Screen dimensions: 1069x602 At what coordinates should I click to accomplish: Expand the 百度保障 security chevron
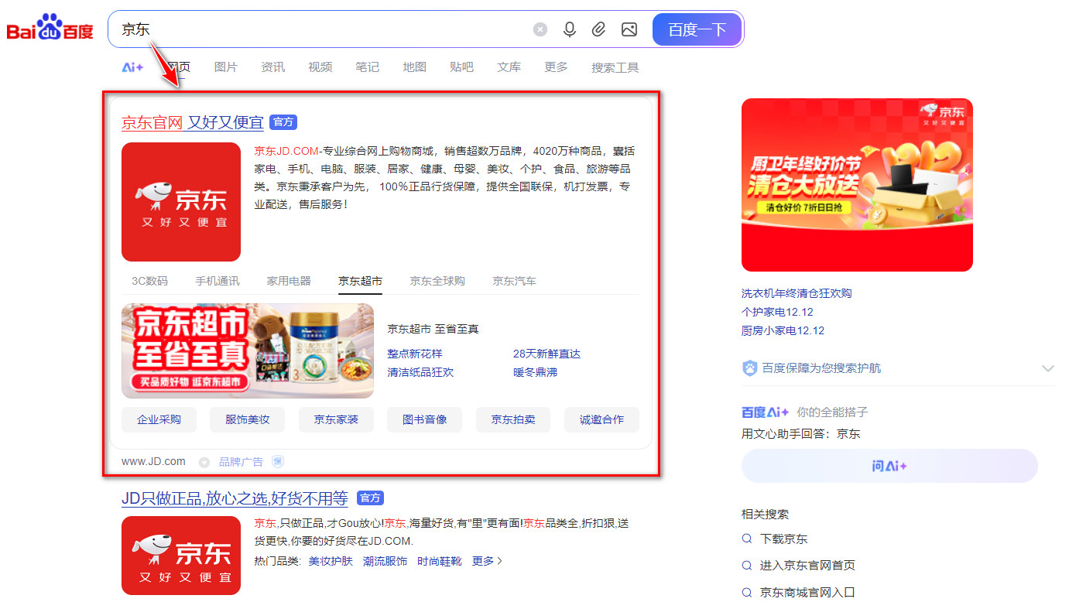(x=1047, y=368)
